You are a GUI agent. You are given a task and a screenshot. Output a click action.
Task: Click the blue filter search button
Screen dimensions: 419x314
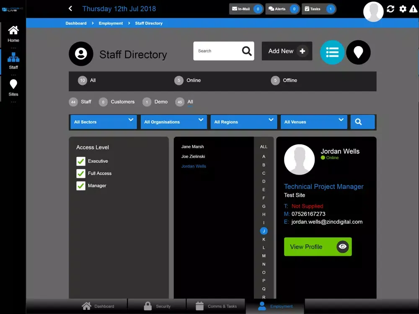click(x=362, y=122)
